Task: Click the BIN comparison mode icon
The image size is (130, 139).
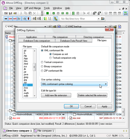Action: point(115,13)
